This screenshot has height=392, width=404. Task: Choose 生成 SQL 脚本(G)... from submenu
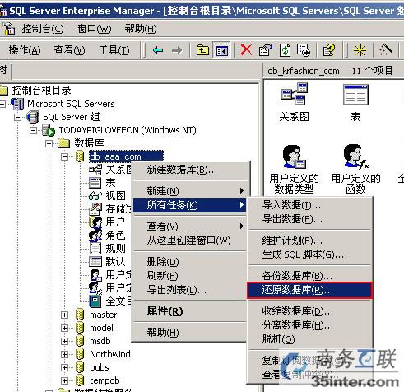point(309,254)
